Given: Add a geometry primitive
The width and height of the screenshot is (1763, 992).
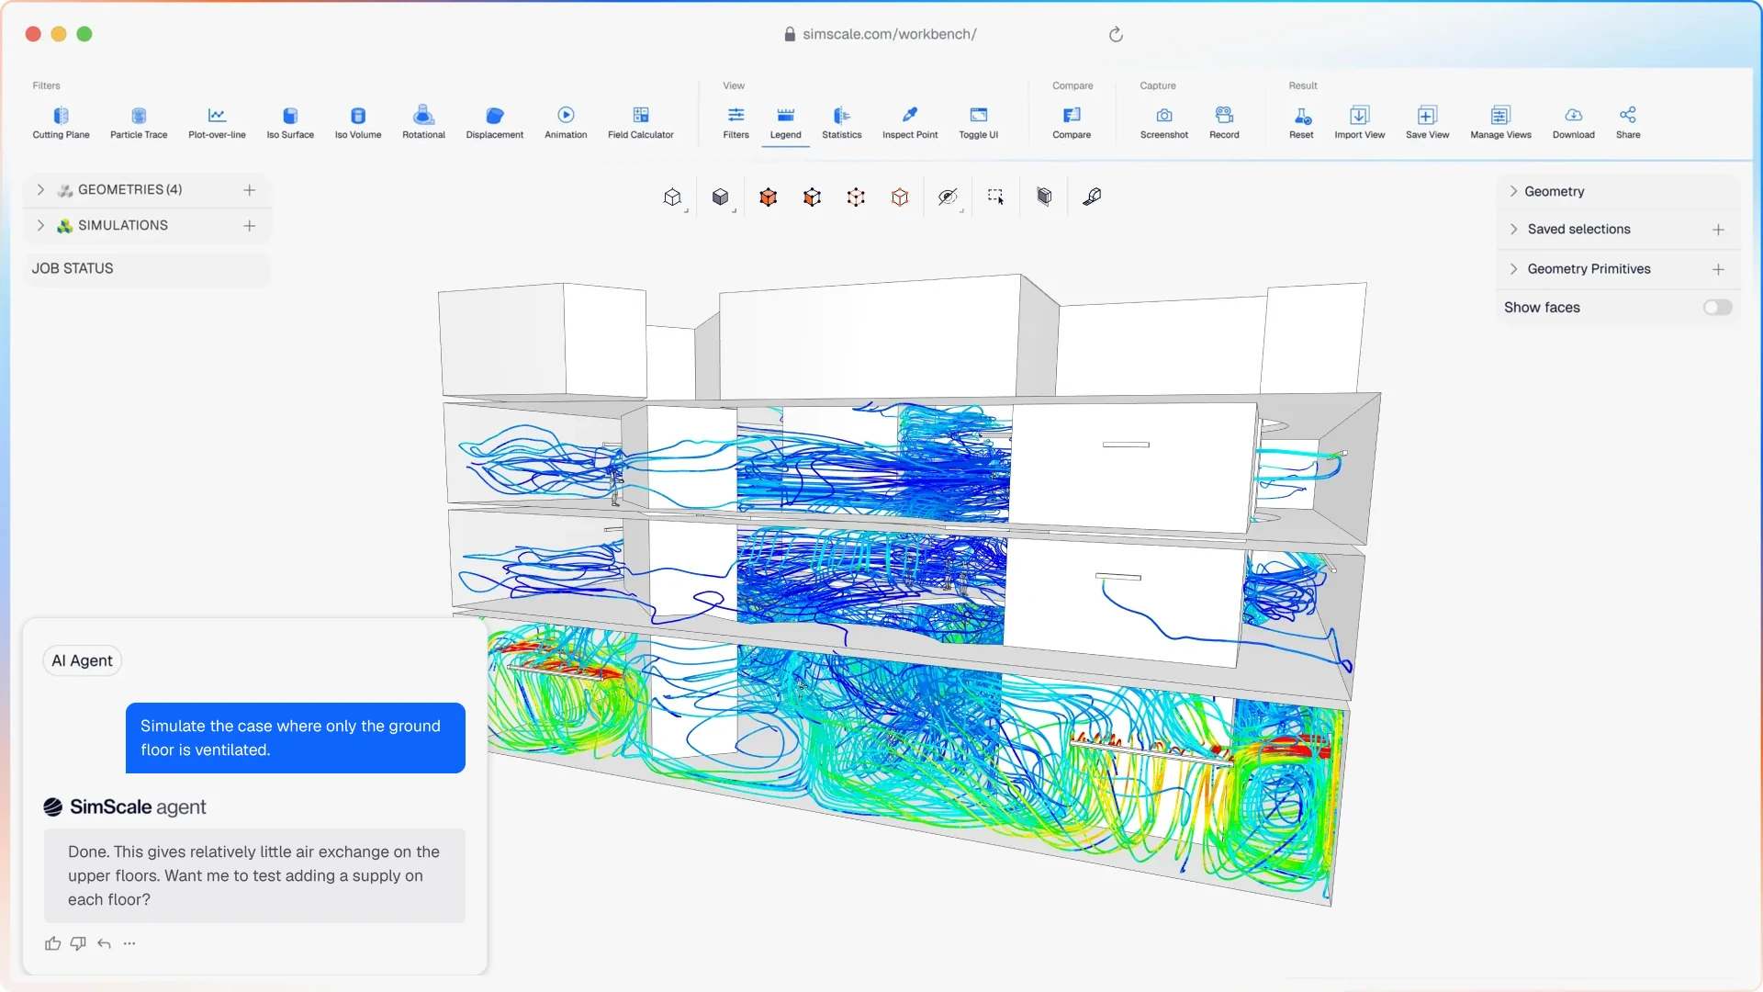Looking at the screenshot, I should point(1718,269).
